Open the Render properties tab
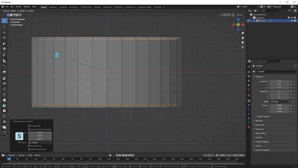This screenshot has width=298, height=168. click(249, 72)
